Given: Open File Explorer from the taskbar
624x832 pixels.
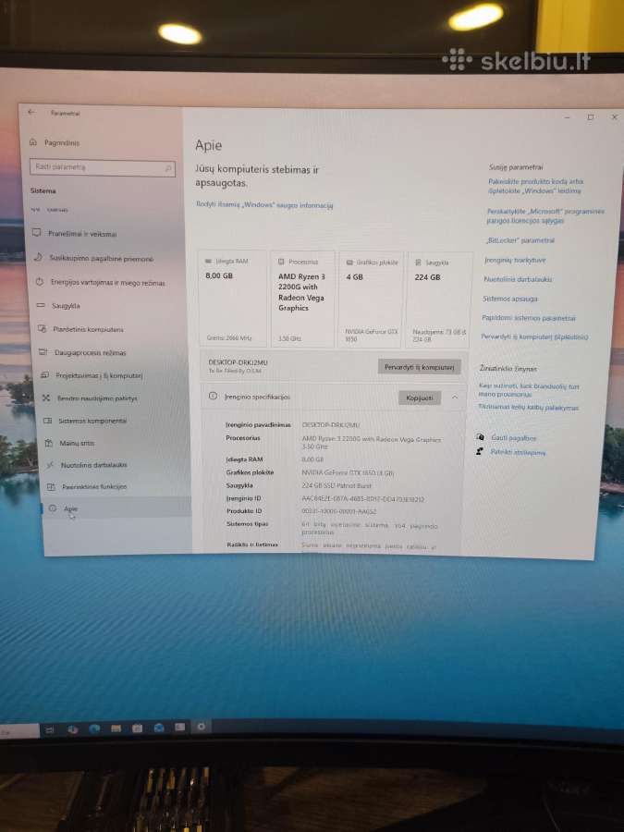Looking at the screenshot, I should pyautogui.click(x=116, y=728).
